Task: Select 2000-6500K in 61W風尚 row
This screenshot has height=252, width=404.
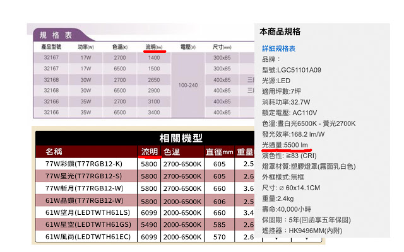Action: point(182,237)
